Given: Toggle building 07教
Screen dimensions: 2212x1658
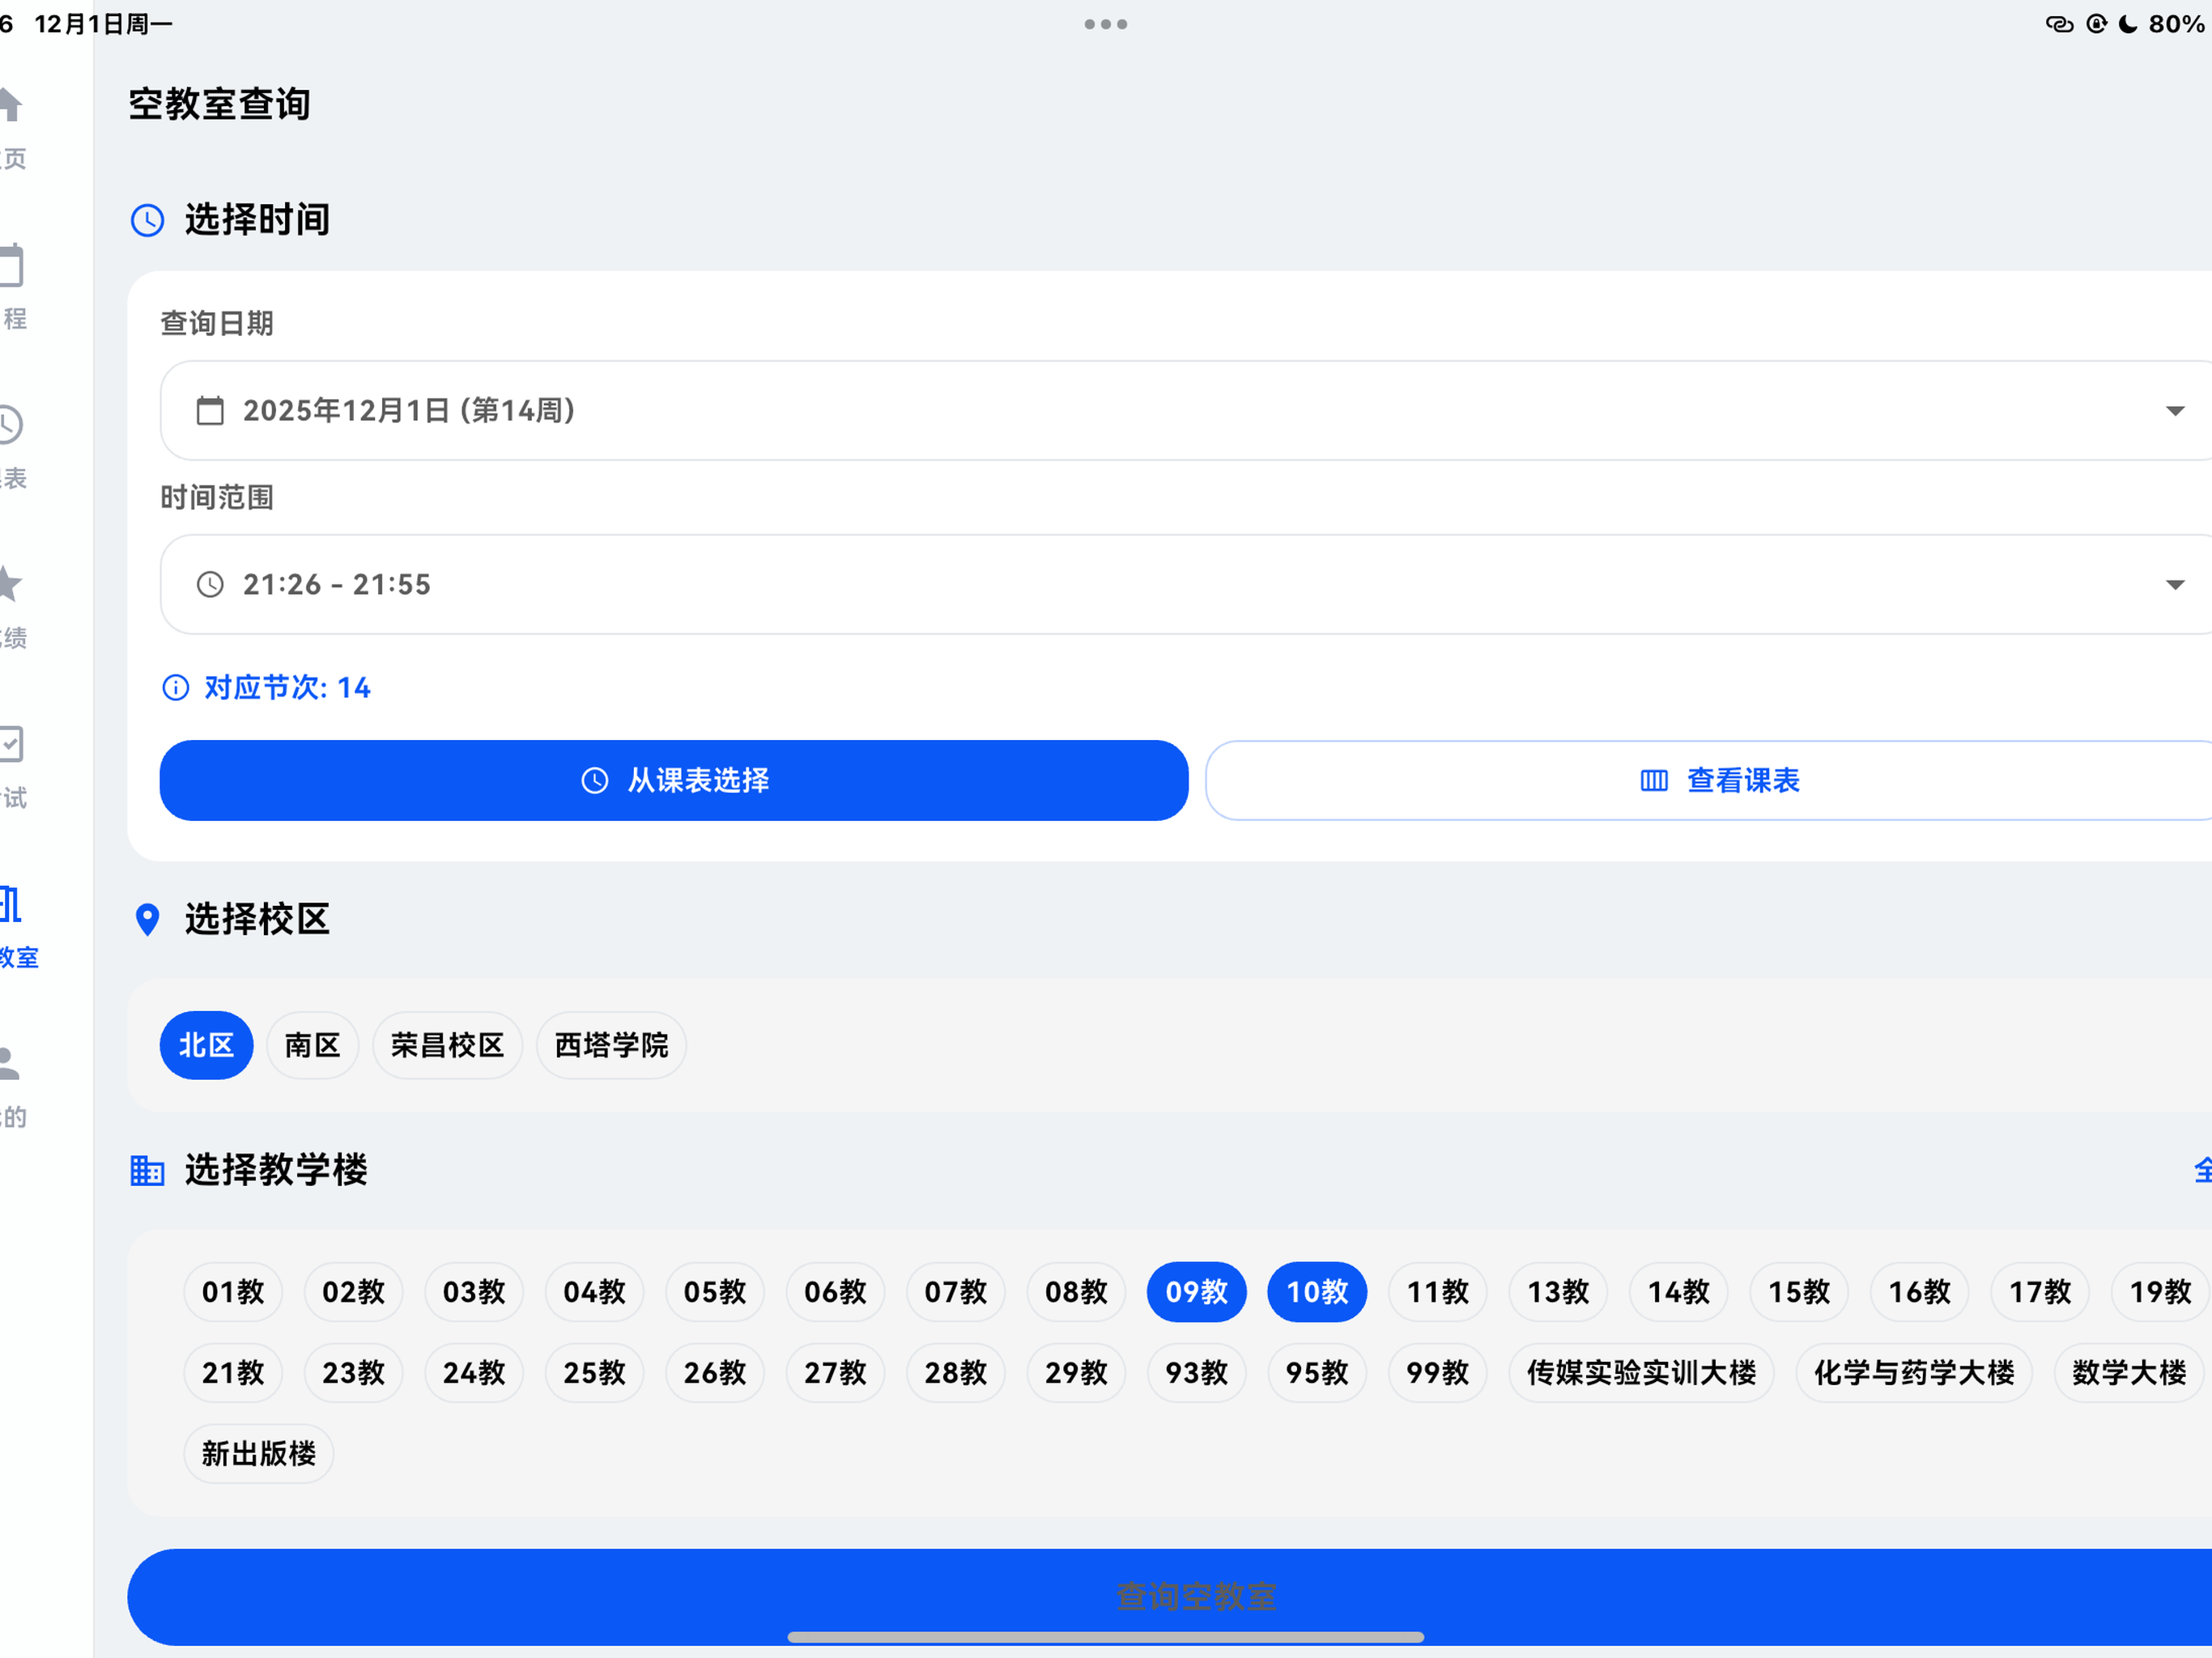Looking at the screenshot, I should click(x=956, y=1293).
